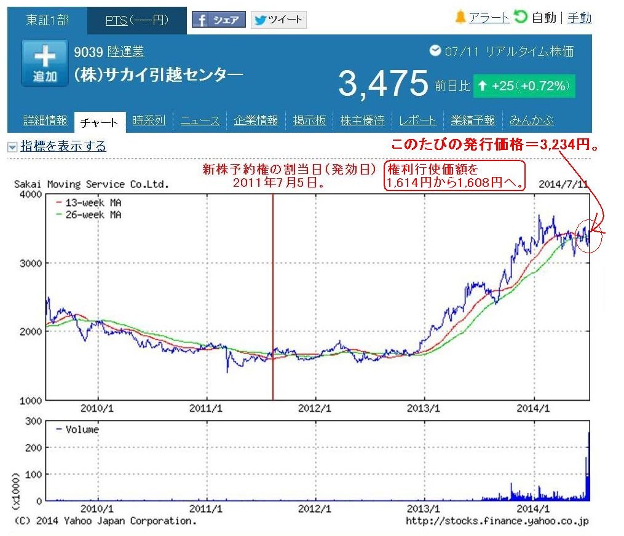624x536 pixels.
Task: Open the 業績予報 tab
Action: click(473, 120)
